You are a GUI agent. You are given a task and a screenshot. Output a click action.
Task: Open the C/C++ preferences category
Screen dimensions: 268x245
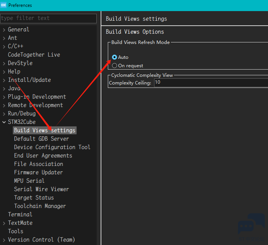click(16, 46)
